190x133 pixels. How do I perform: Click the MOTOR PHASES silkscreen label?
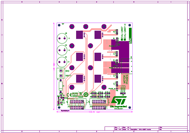pos(126,80)
